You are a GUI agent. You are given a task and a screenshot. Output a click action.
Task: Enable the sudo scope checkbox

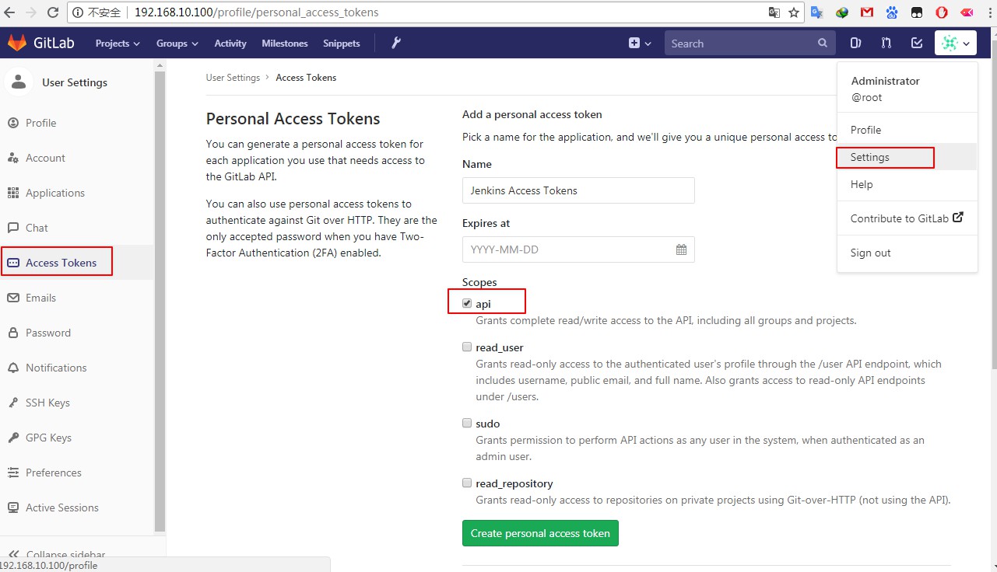[x=467, y=424]
